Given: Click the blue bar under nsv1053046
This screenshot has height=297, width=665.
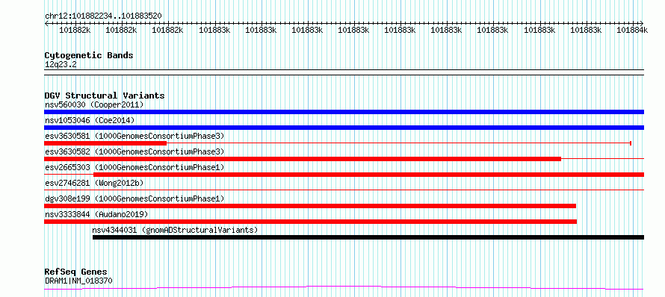Looking at the screenshot, I should [344, 128].
